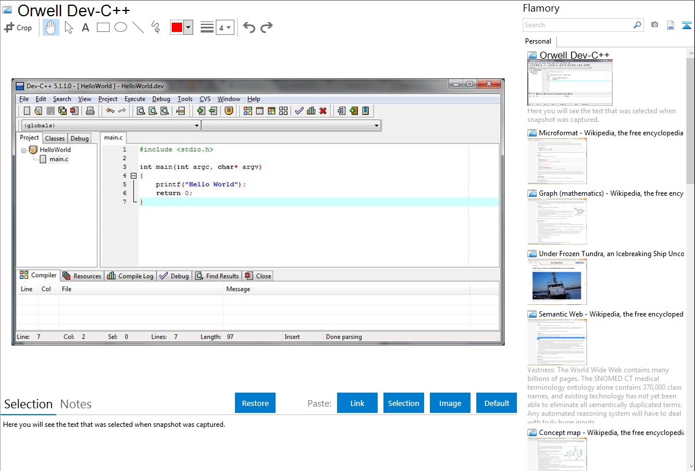This screenshot has width=695, height=471.
Task: Switch to the Classes tab in Dev-C++
Action: (x=55, y=138)
